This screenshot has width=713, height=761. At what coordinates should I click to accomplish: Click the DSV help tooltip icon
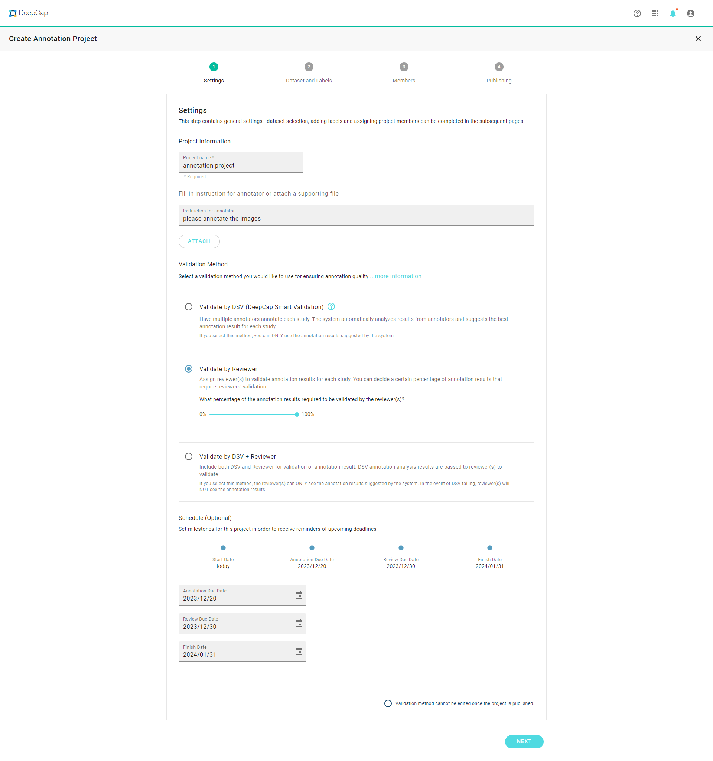click(331, 307)
